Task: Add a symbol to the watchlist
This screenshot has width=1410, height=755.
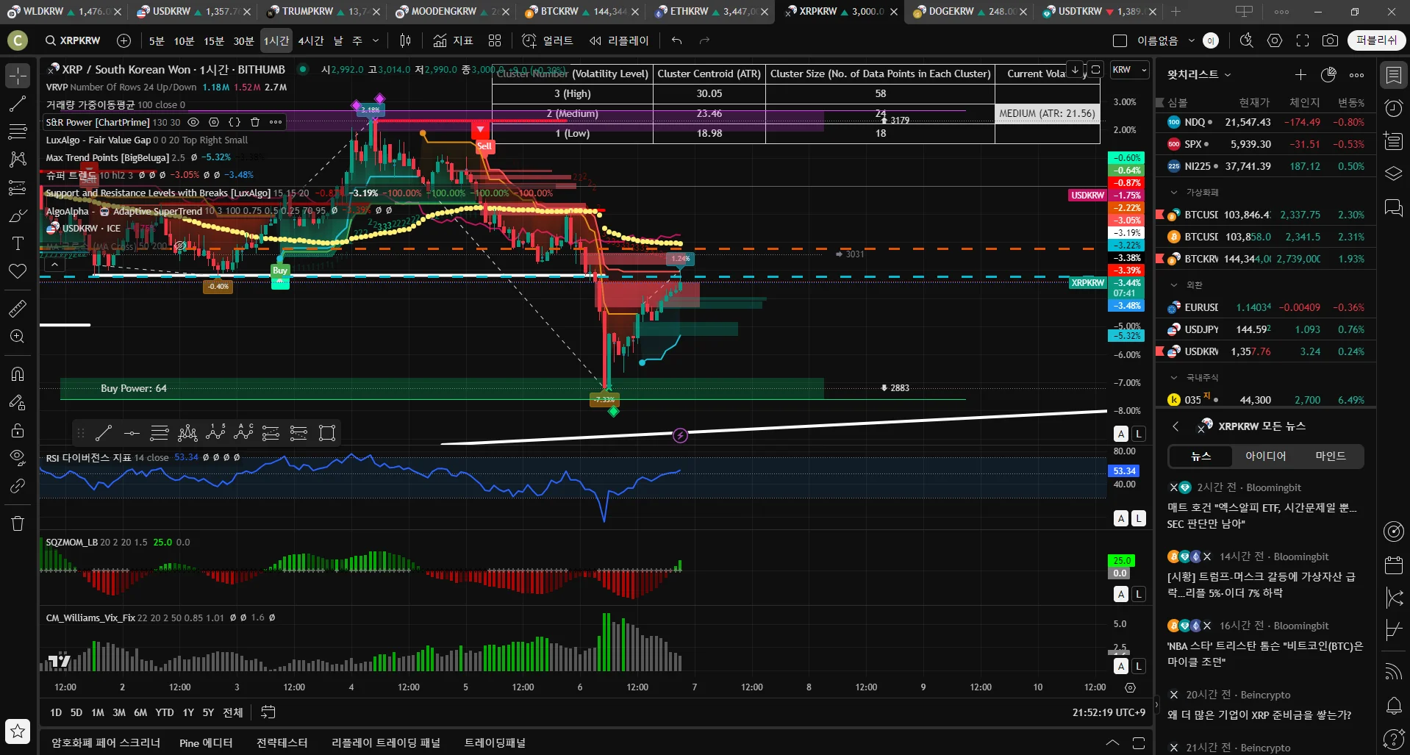Action: tap(1300, 74)
